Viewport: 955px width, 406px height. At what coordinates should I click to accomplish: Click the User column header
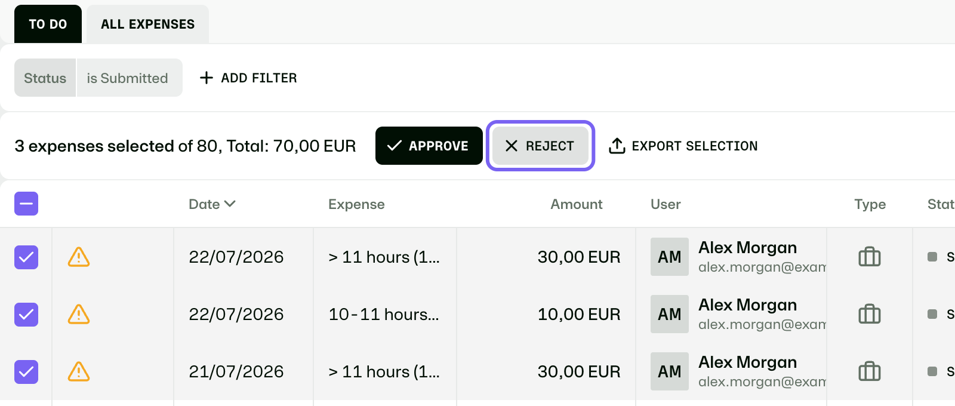pyautogui.click(x=666, y=204)
